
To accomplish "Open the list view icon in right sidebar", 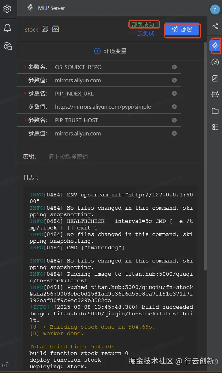I will tap(215, 127).
